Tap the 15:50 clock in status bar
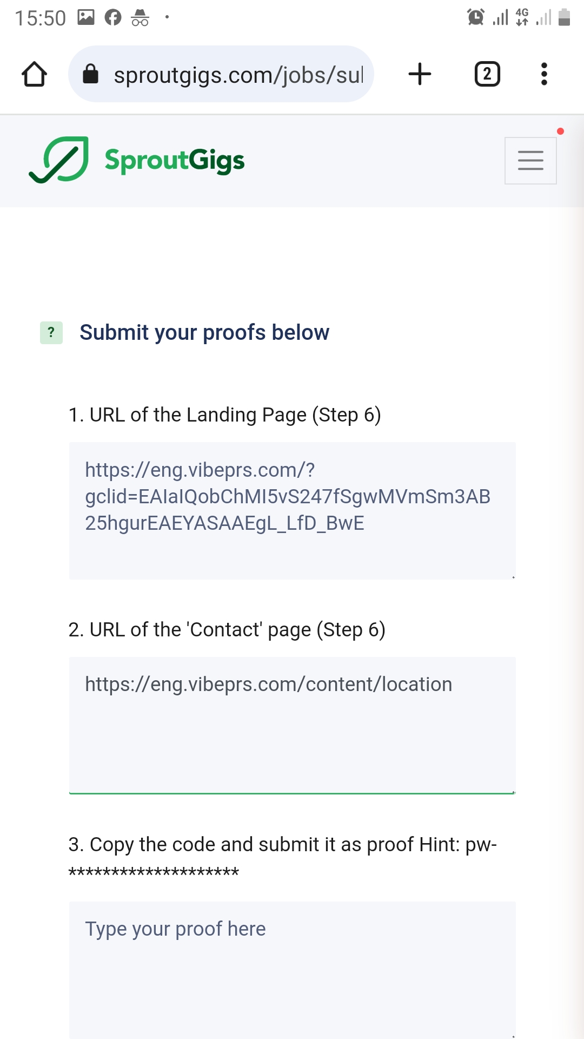The width and height of the screenshot is (584, 1039). tap(40, 18)
